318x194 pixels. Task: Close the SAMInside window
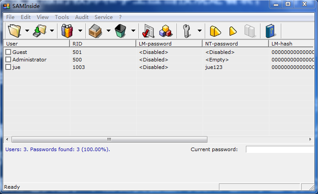[x=304, y=4]
